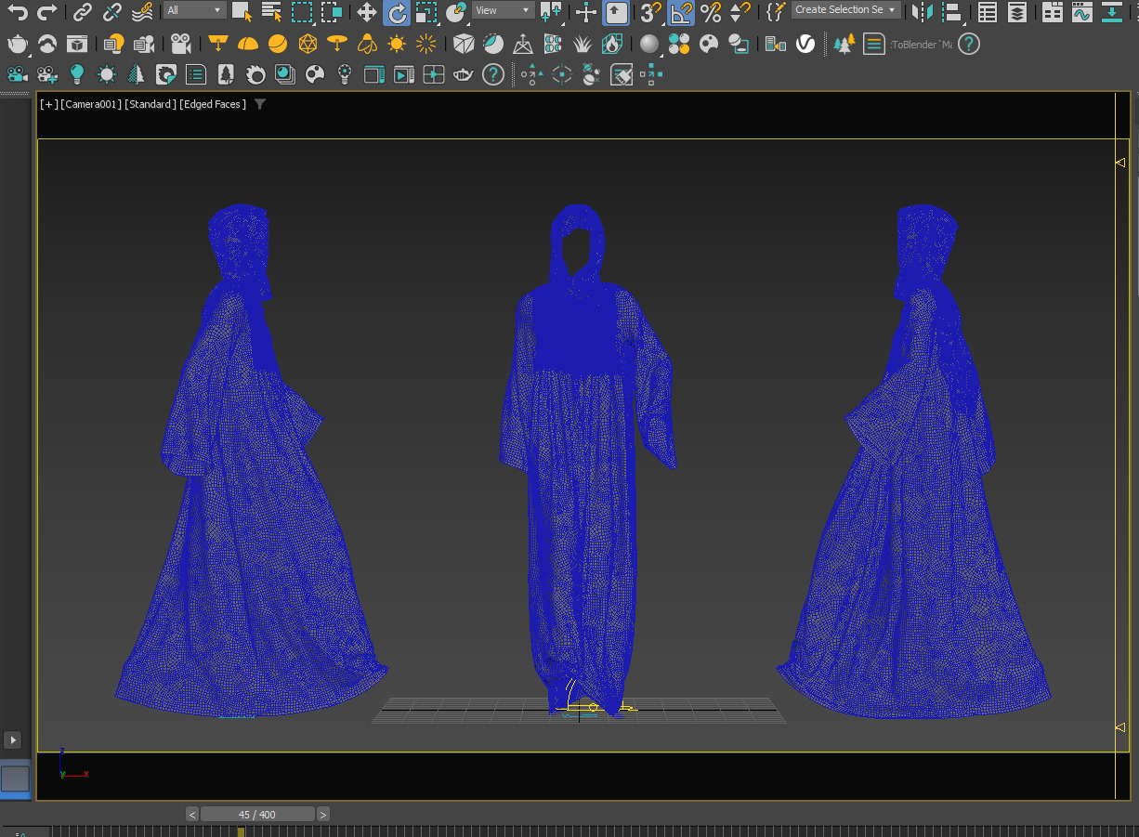Viewport: 1139px width, 837px height.
Task: Toggle the Layer Explorer
Action: pos(1018,12)
